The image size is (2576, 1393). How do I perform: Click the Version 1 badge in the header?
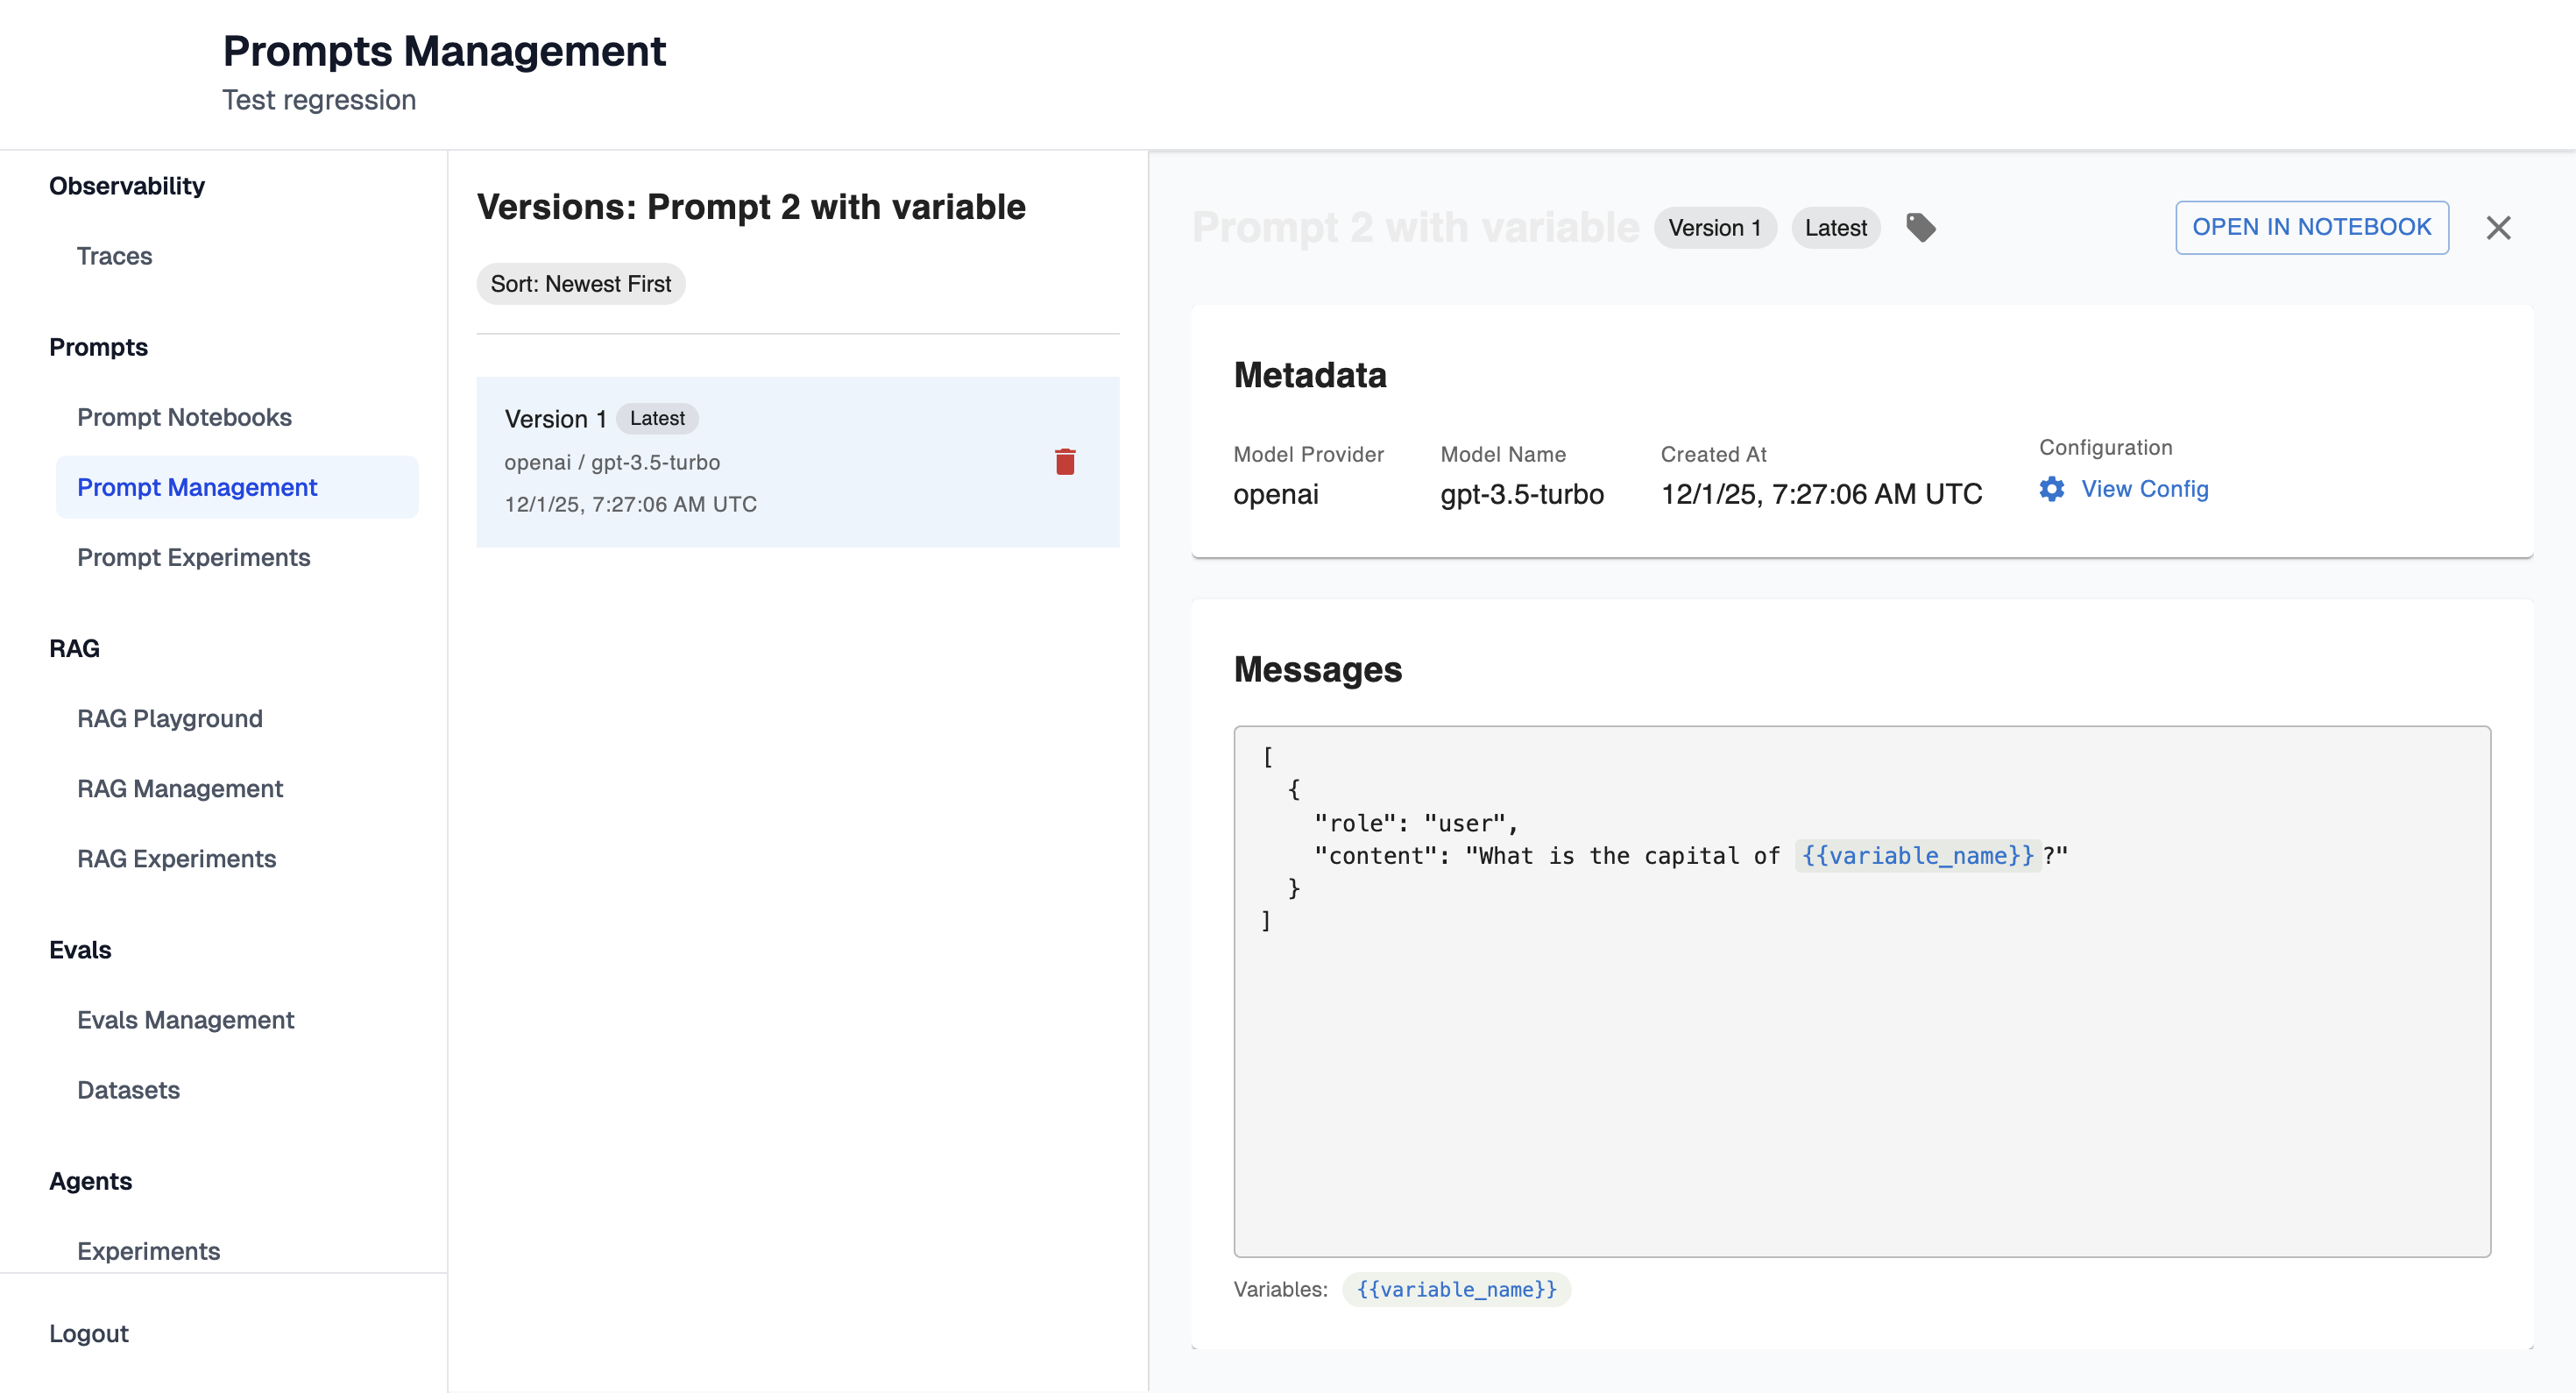[1714, 228]
